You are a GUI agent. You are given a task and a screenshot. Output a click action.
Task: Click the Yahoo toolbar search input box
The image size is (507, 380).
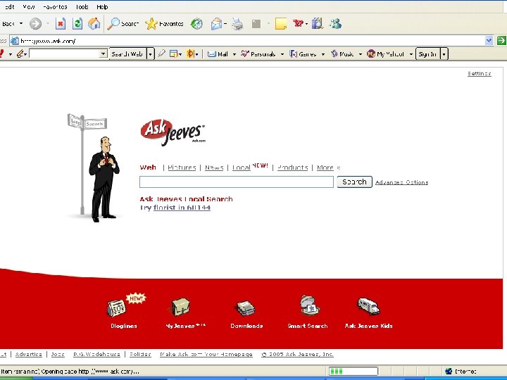click(64, 53)
